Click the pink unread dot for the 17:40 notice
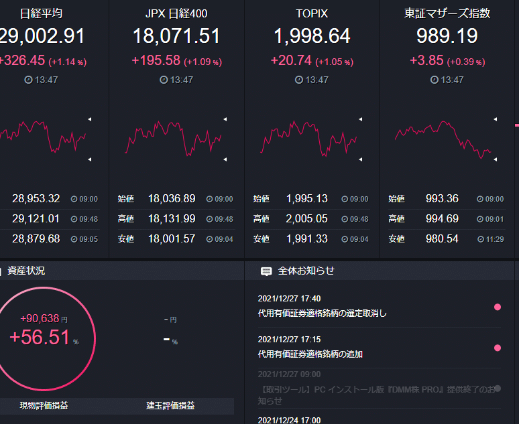This screenshot has height=424, width=519. 497,307
